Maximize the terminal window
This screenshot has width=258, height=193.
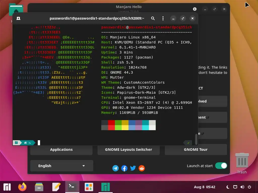click(183, 18)
